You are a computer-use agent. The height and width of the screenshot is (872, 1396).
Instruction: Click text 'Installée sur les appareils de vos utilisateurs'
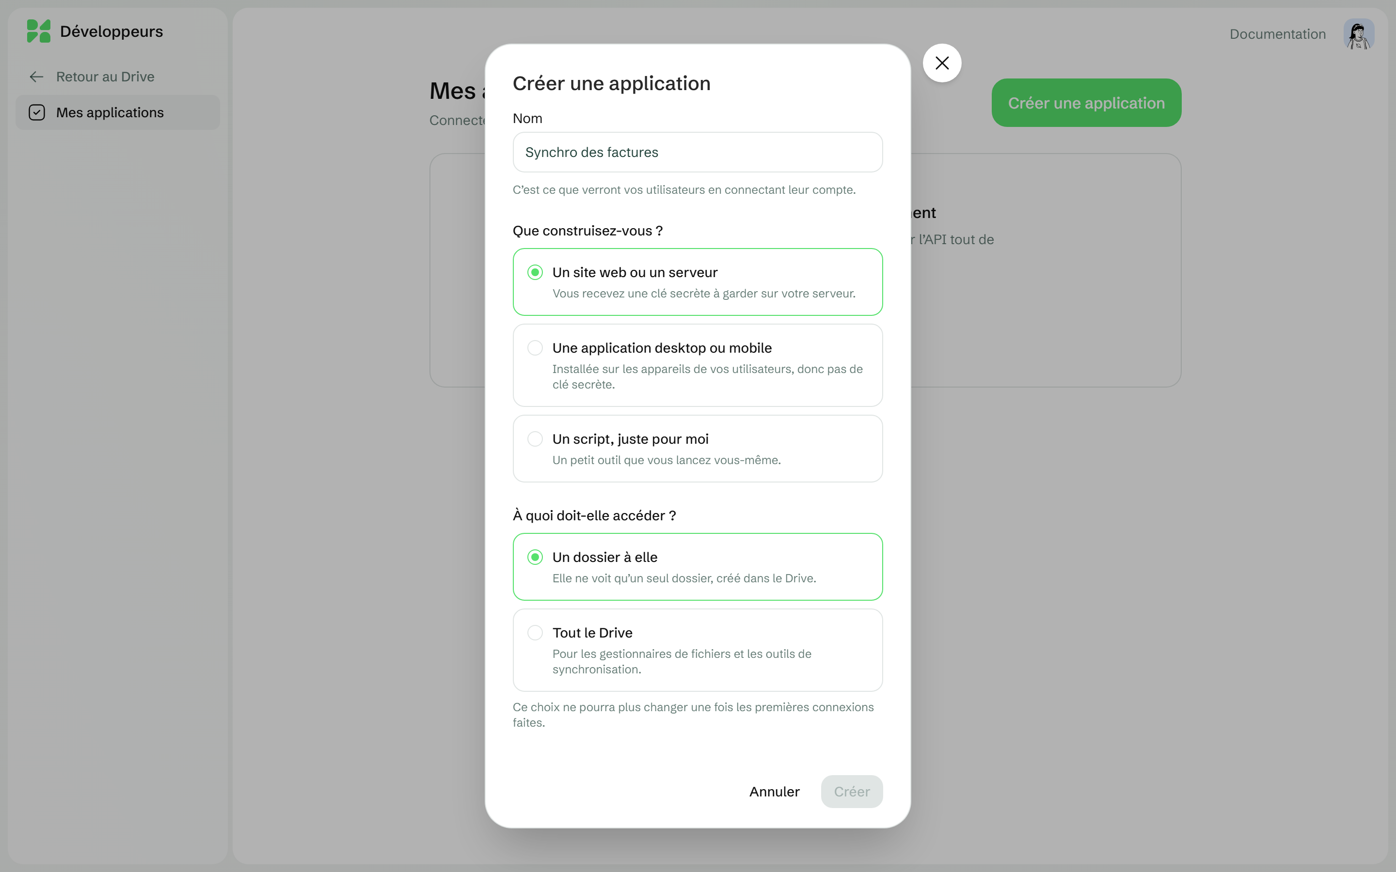point(707,376)
